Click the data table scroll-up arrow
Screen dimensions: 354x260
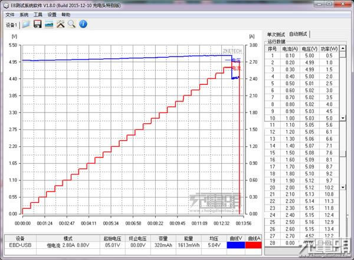[343, 49]
